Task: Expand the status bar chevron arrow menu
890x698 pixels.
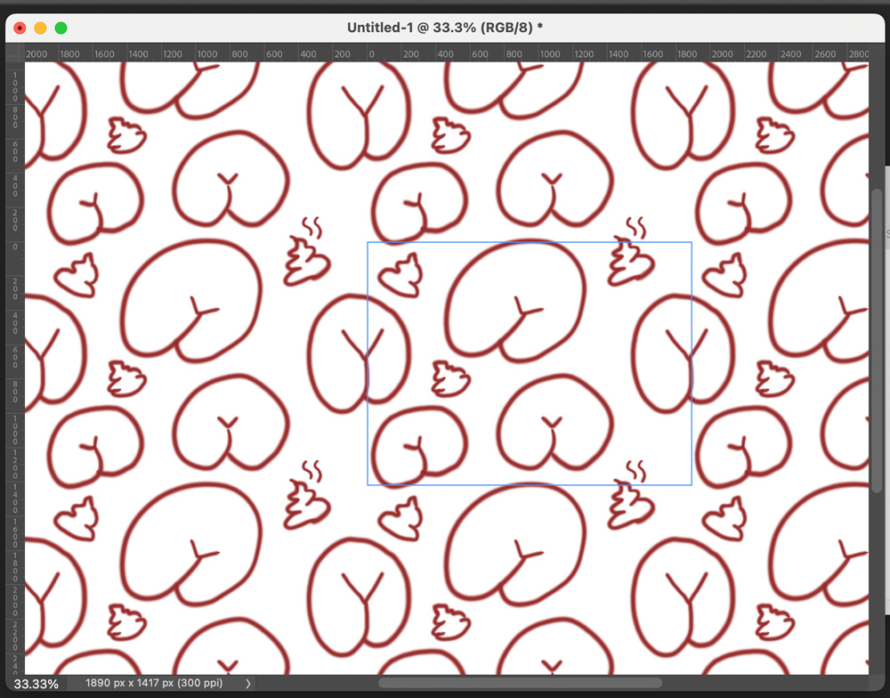Action: 248,684
